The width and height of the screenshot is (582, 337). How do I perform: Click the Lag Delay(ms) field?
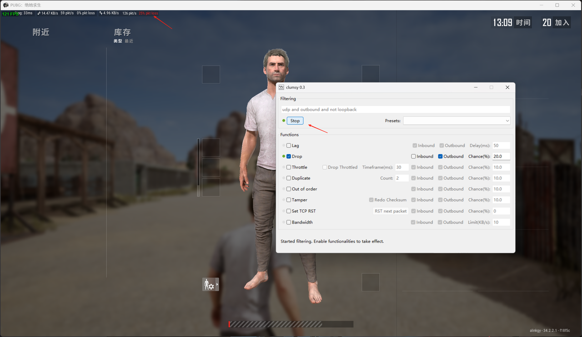[x=501, y=146]
